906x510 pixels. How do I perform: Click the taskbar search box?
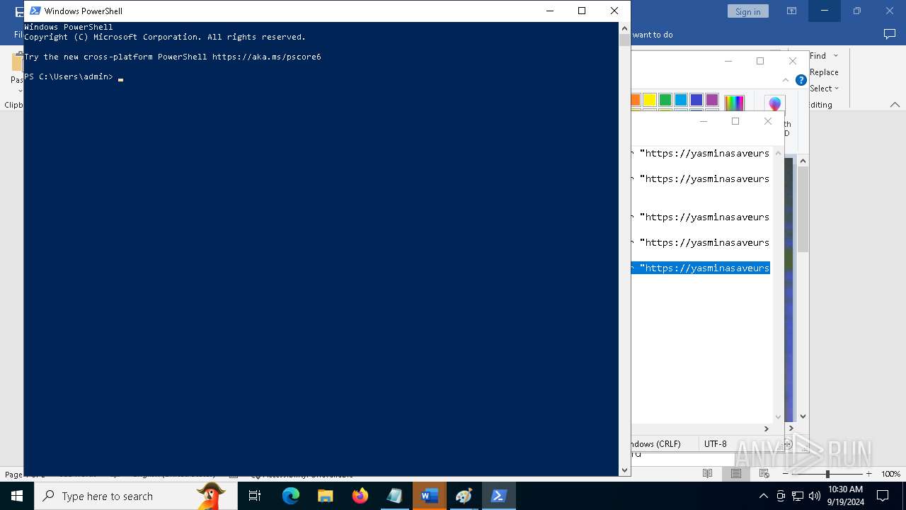tap(136, 496)
